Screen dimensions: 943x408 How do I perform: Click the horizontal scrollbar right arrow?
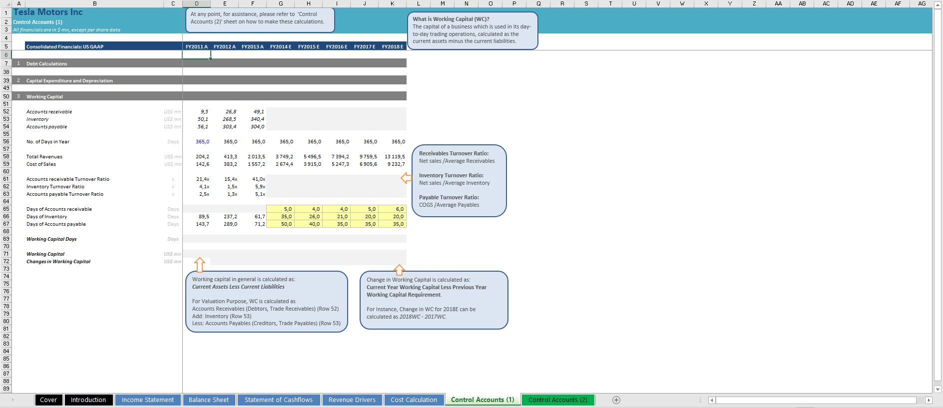(x=929, y=400)
